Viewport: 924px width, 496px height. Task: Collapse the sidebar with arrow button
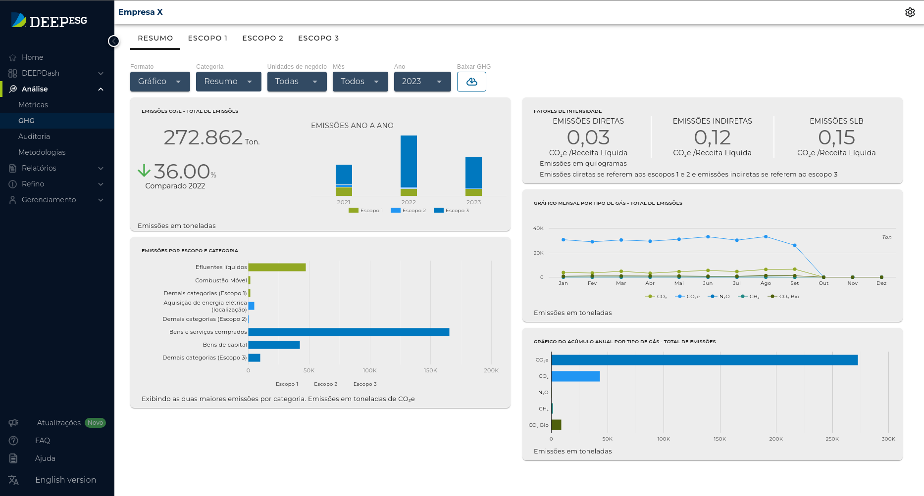point(114,41)
